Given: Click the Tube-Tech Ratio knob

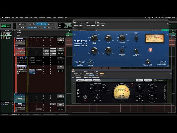Looking at the screenshot, I should point(108,38).
